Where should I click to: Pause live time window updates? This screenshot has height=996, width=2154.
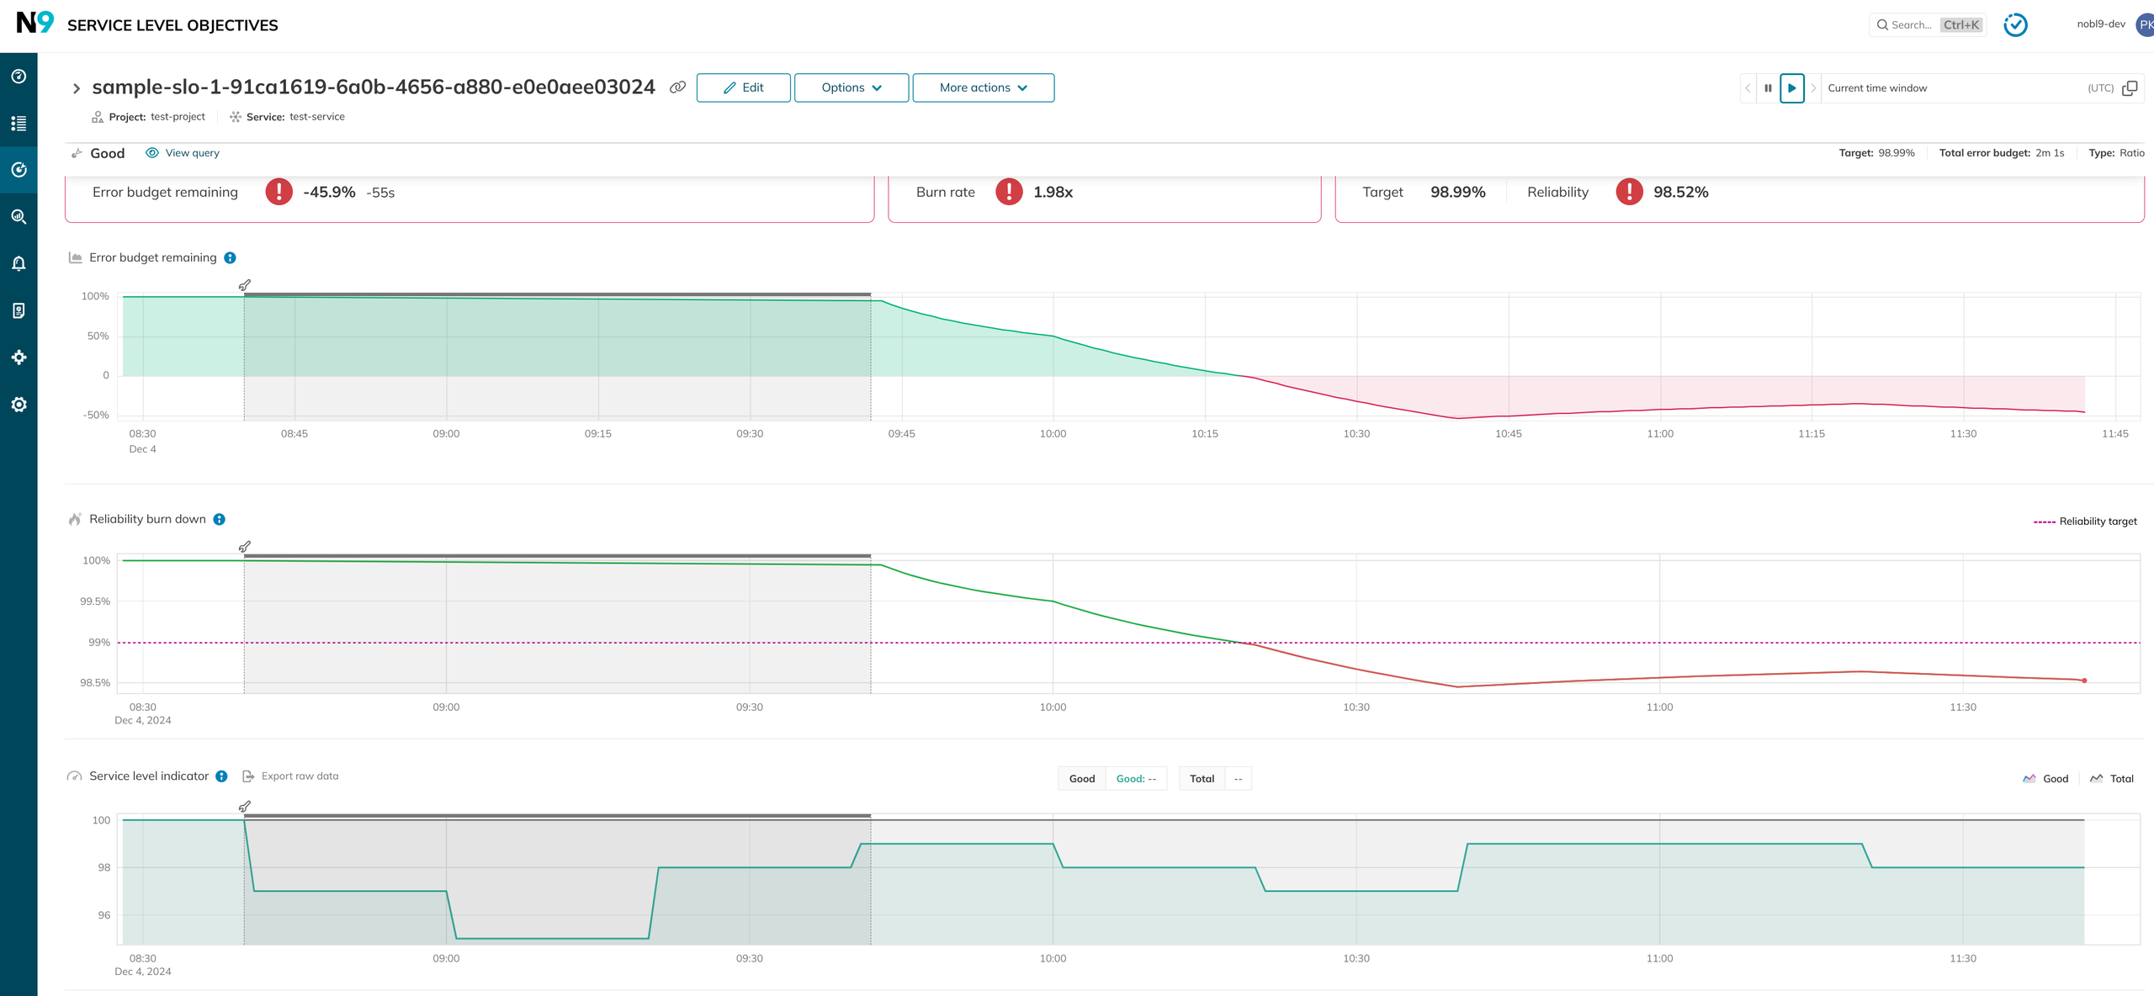(x=1768, y=88)
